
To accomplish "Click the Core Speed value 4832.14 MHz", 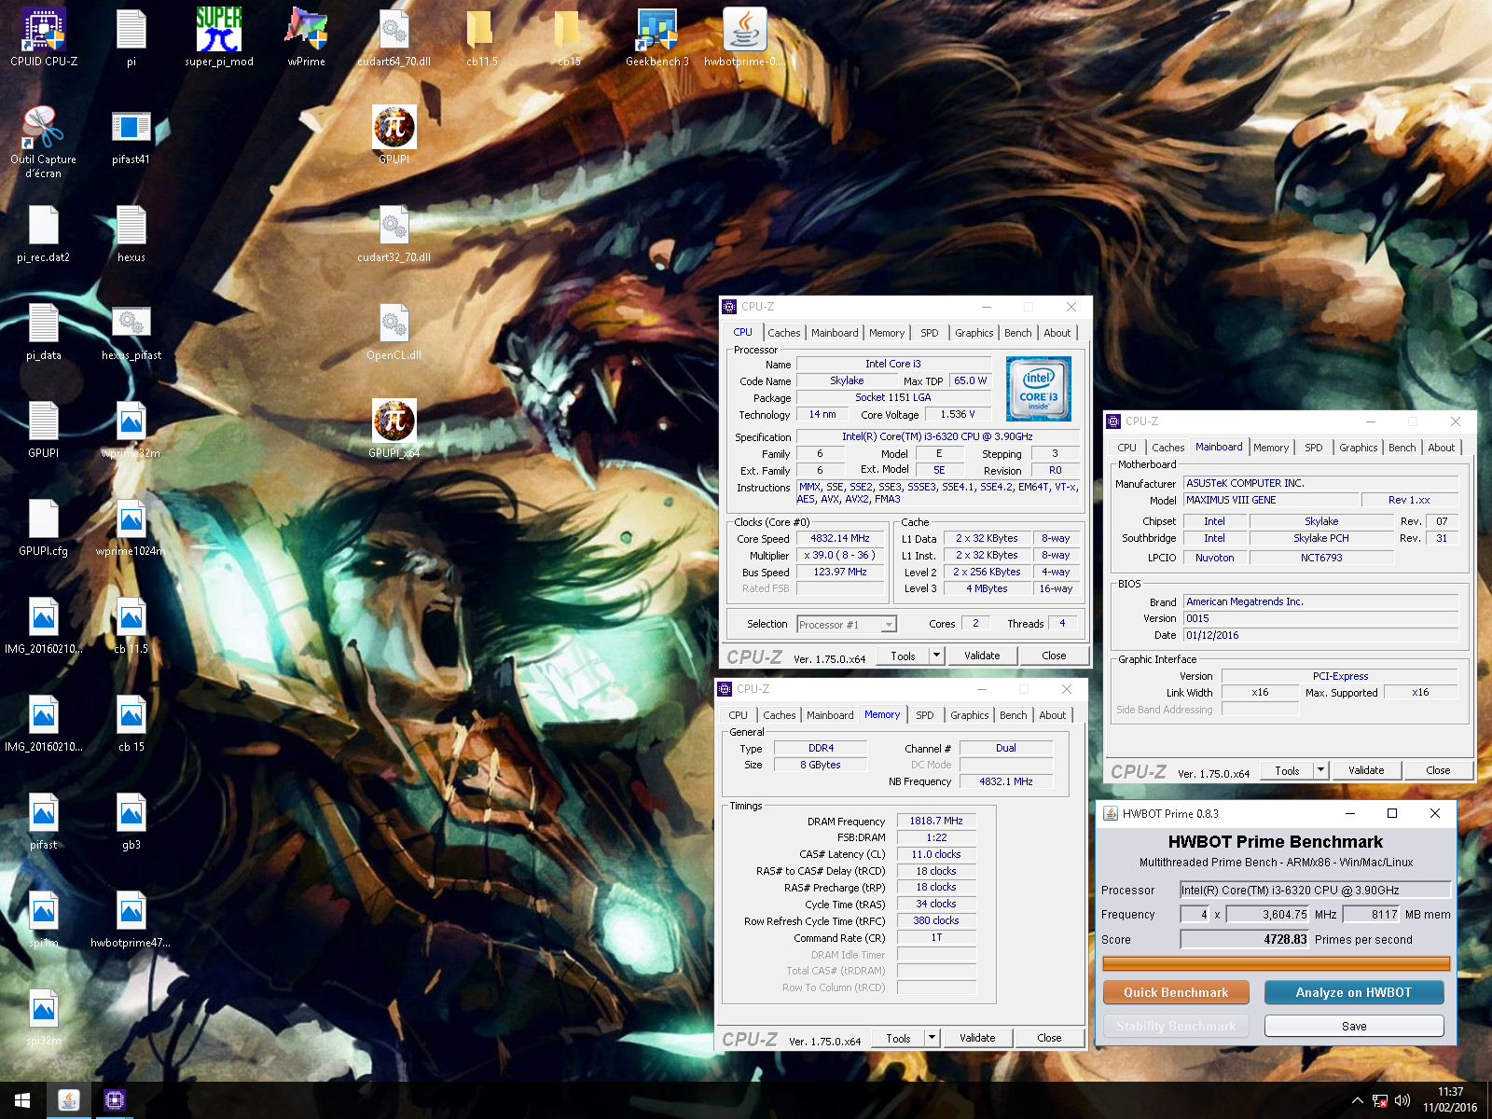I will click(x=840, y=538).
